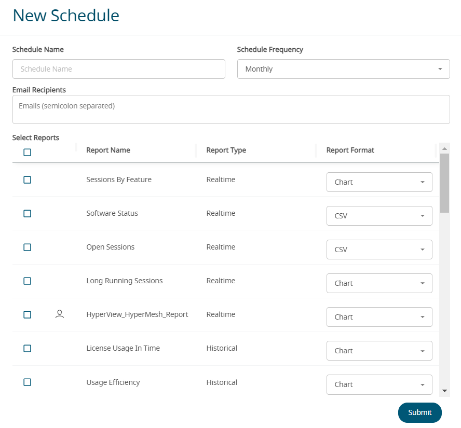Sort by the Report Name column header
This screenshot has height=428, width=461.
pyautogui.click(x=108, y=150)
